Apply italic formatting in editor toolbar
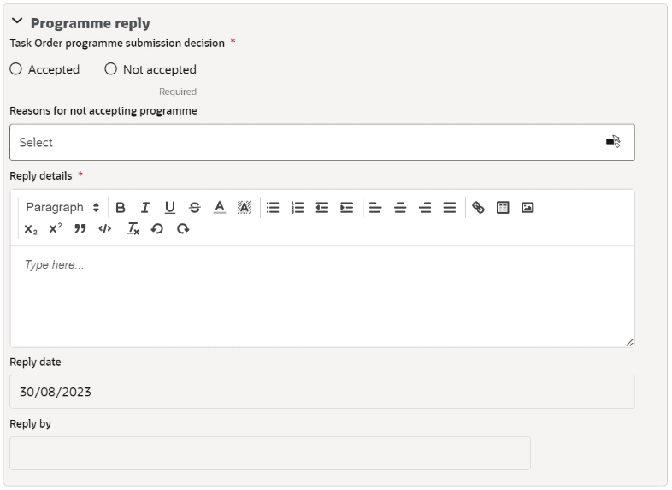Viewport: 672px width, 490px height. [145, 208]
